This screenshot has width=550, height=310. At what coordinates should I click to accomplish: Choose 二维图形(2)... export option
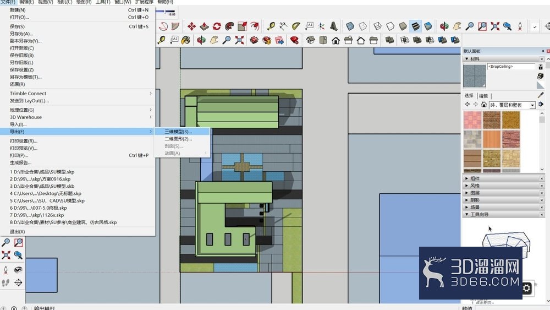click(x=183, y=139)
